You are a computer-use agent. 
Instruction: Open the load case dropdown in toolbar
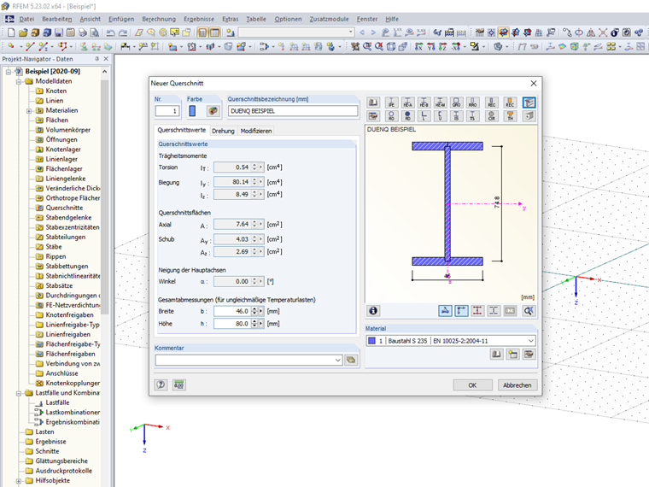[351, 32]
